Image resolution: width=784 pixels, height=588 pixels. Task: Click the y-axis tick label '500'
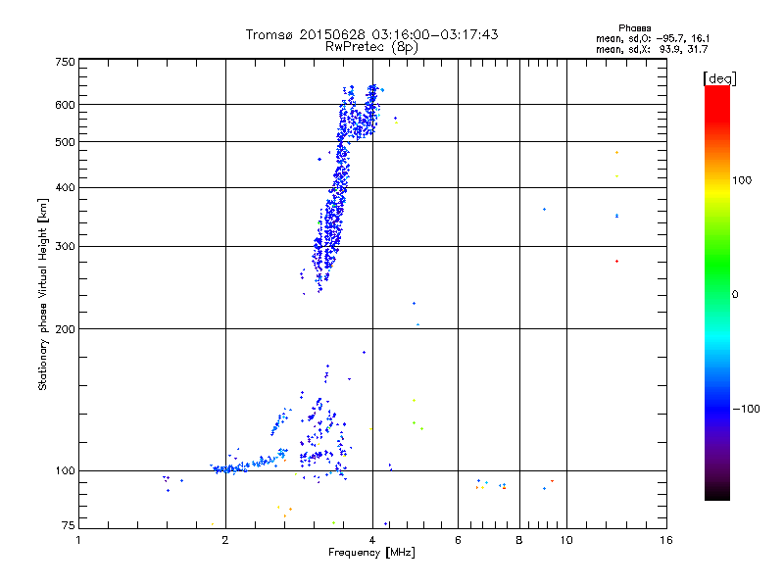[65, 142]
